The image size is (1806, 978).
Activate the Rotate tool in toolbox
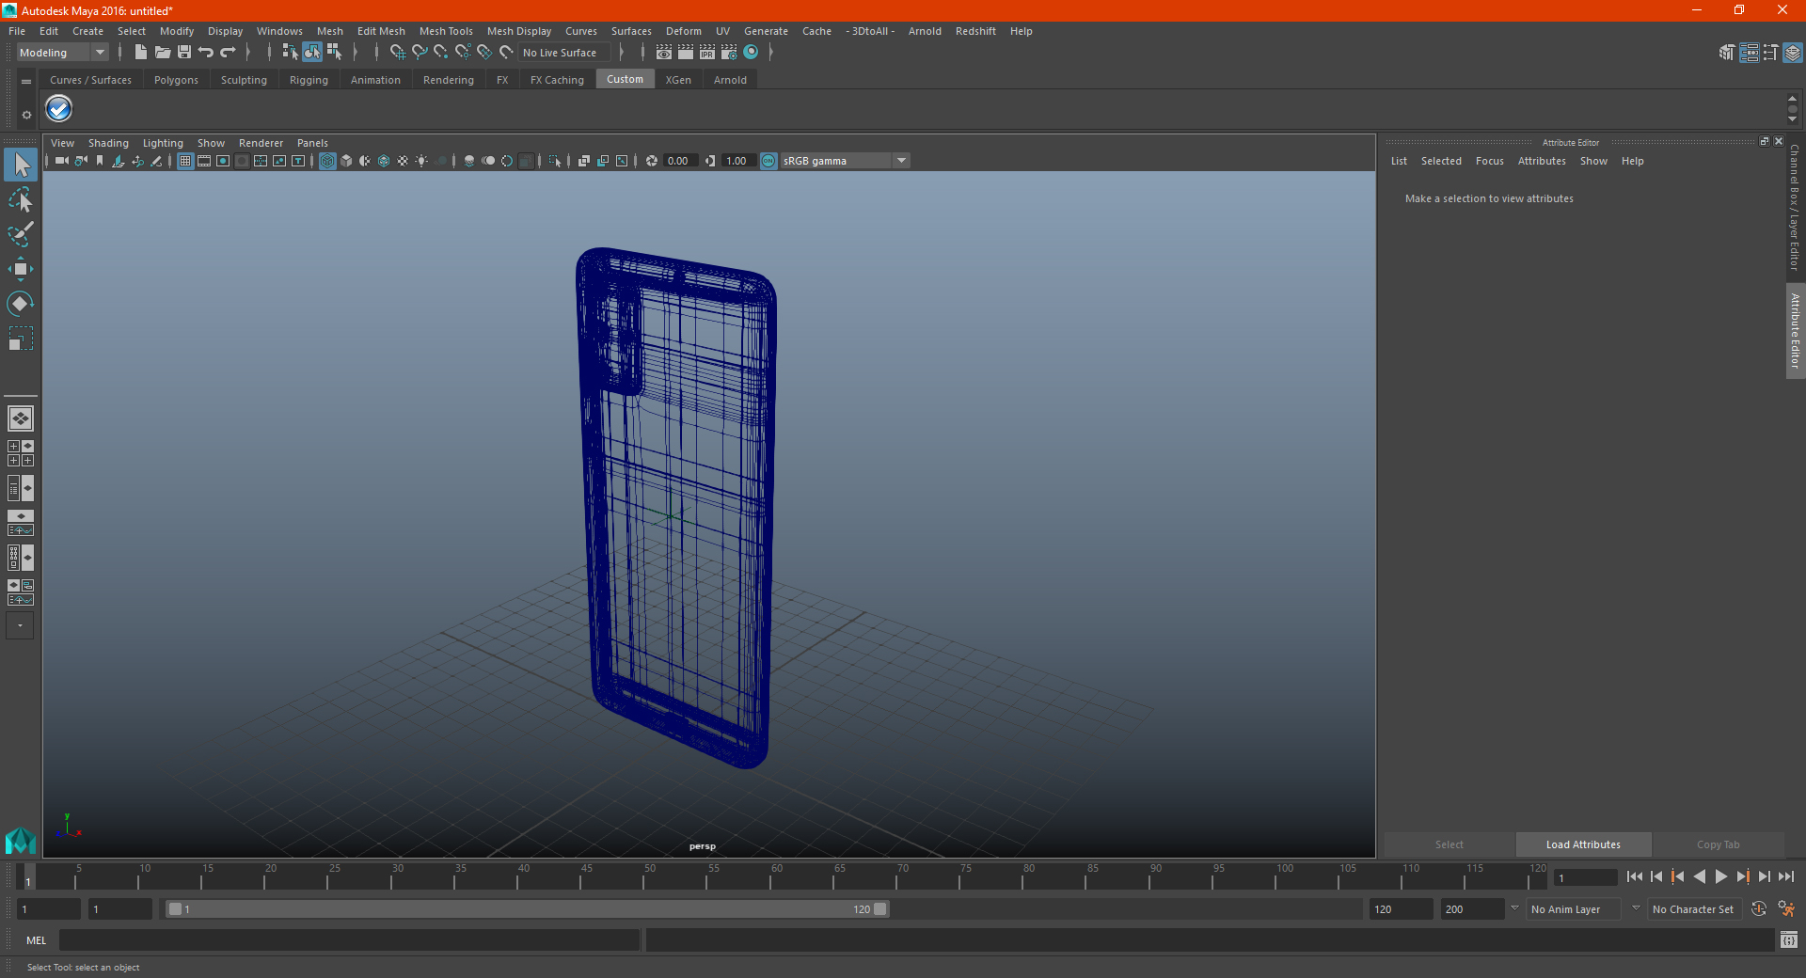(x=21, y=304)
